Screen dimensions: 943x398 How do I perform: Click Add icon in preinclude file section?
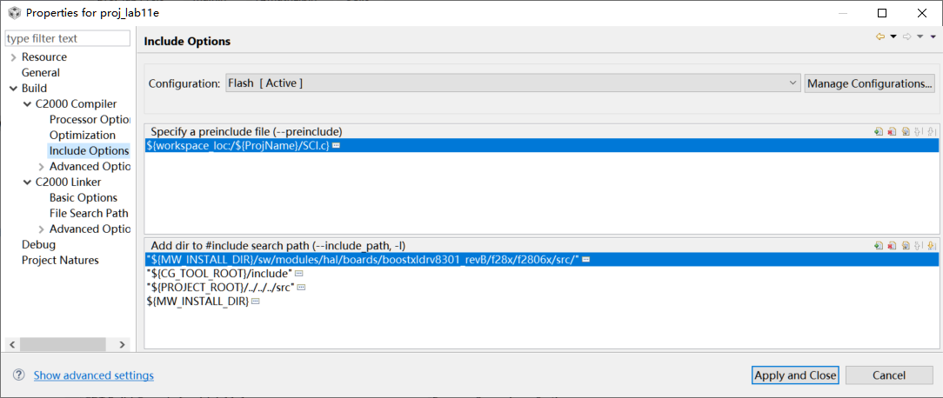point(879,131)
